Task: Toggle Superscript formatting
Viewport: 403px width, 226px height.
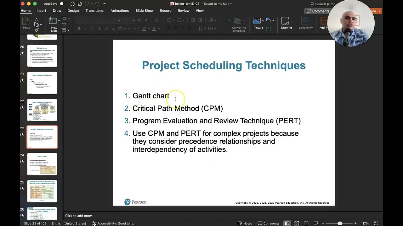Action: (106, 29)
